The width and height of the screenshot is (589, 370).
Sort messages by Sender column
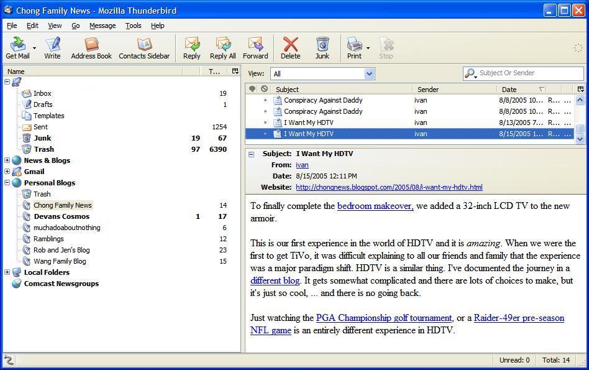455,89
